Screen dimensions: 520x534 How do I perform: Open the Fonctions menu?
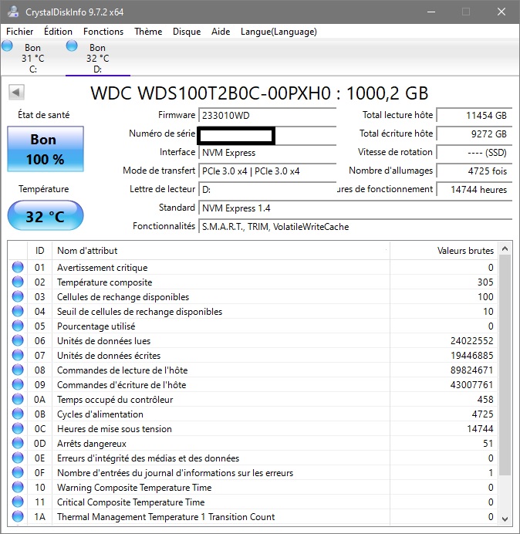103,32
